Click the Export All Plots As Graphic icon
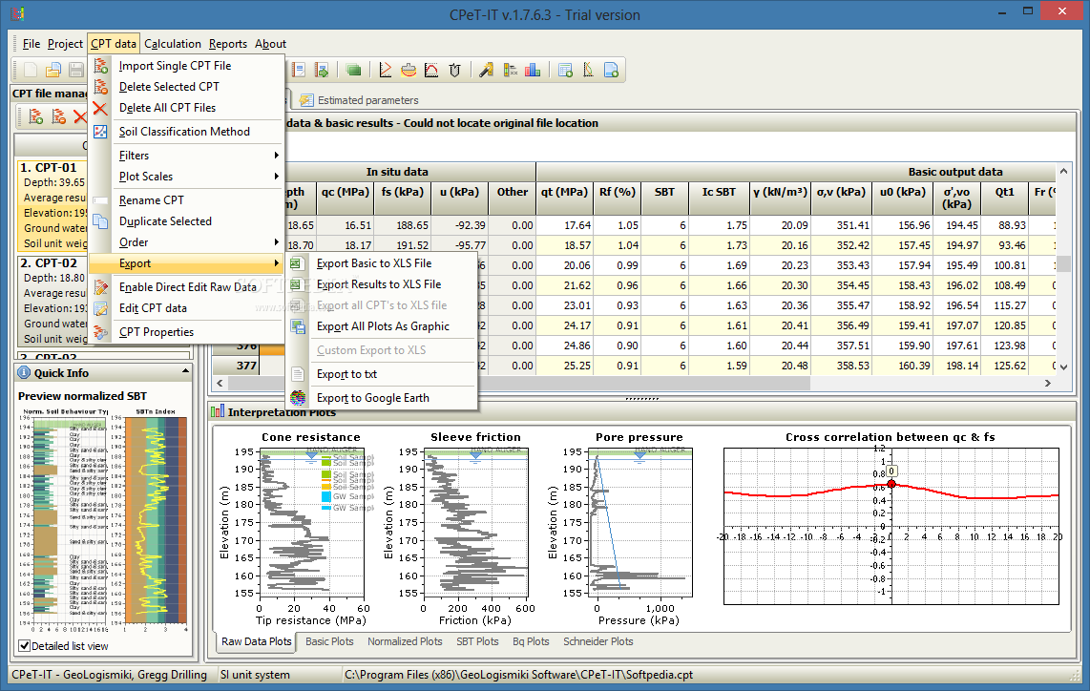The width and height of the screenshot is (1090, 691). [298, 326]
